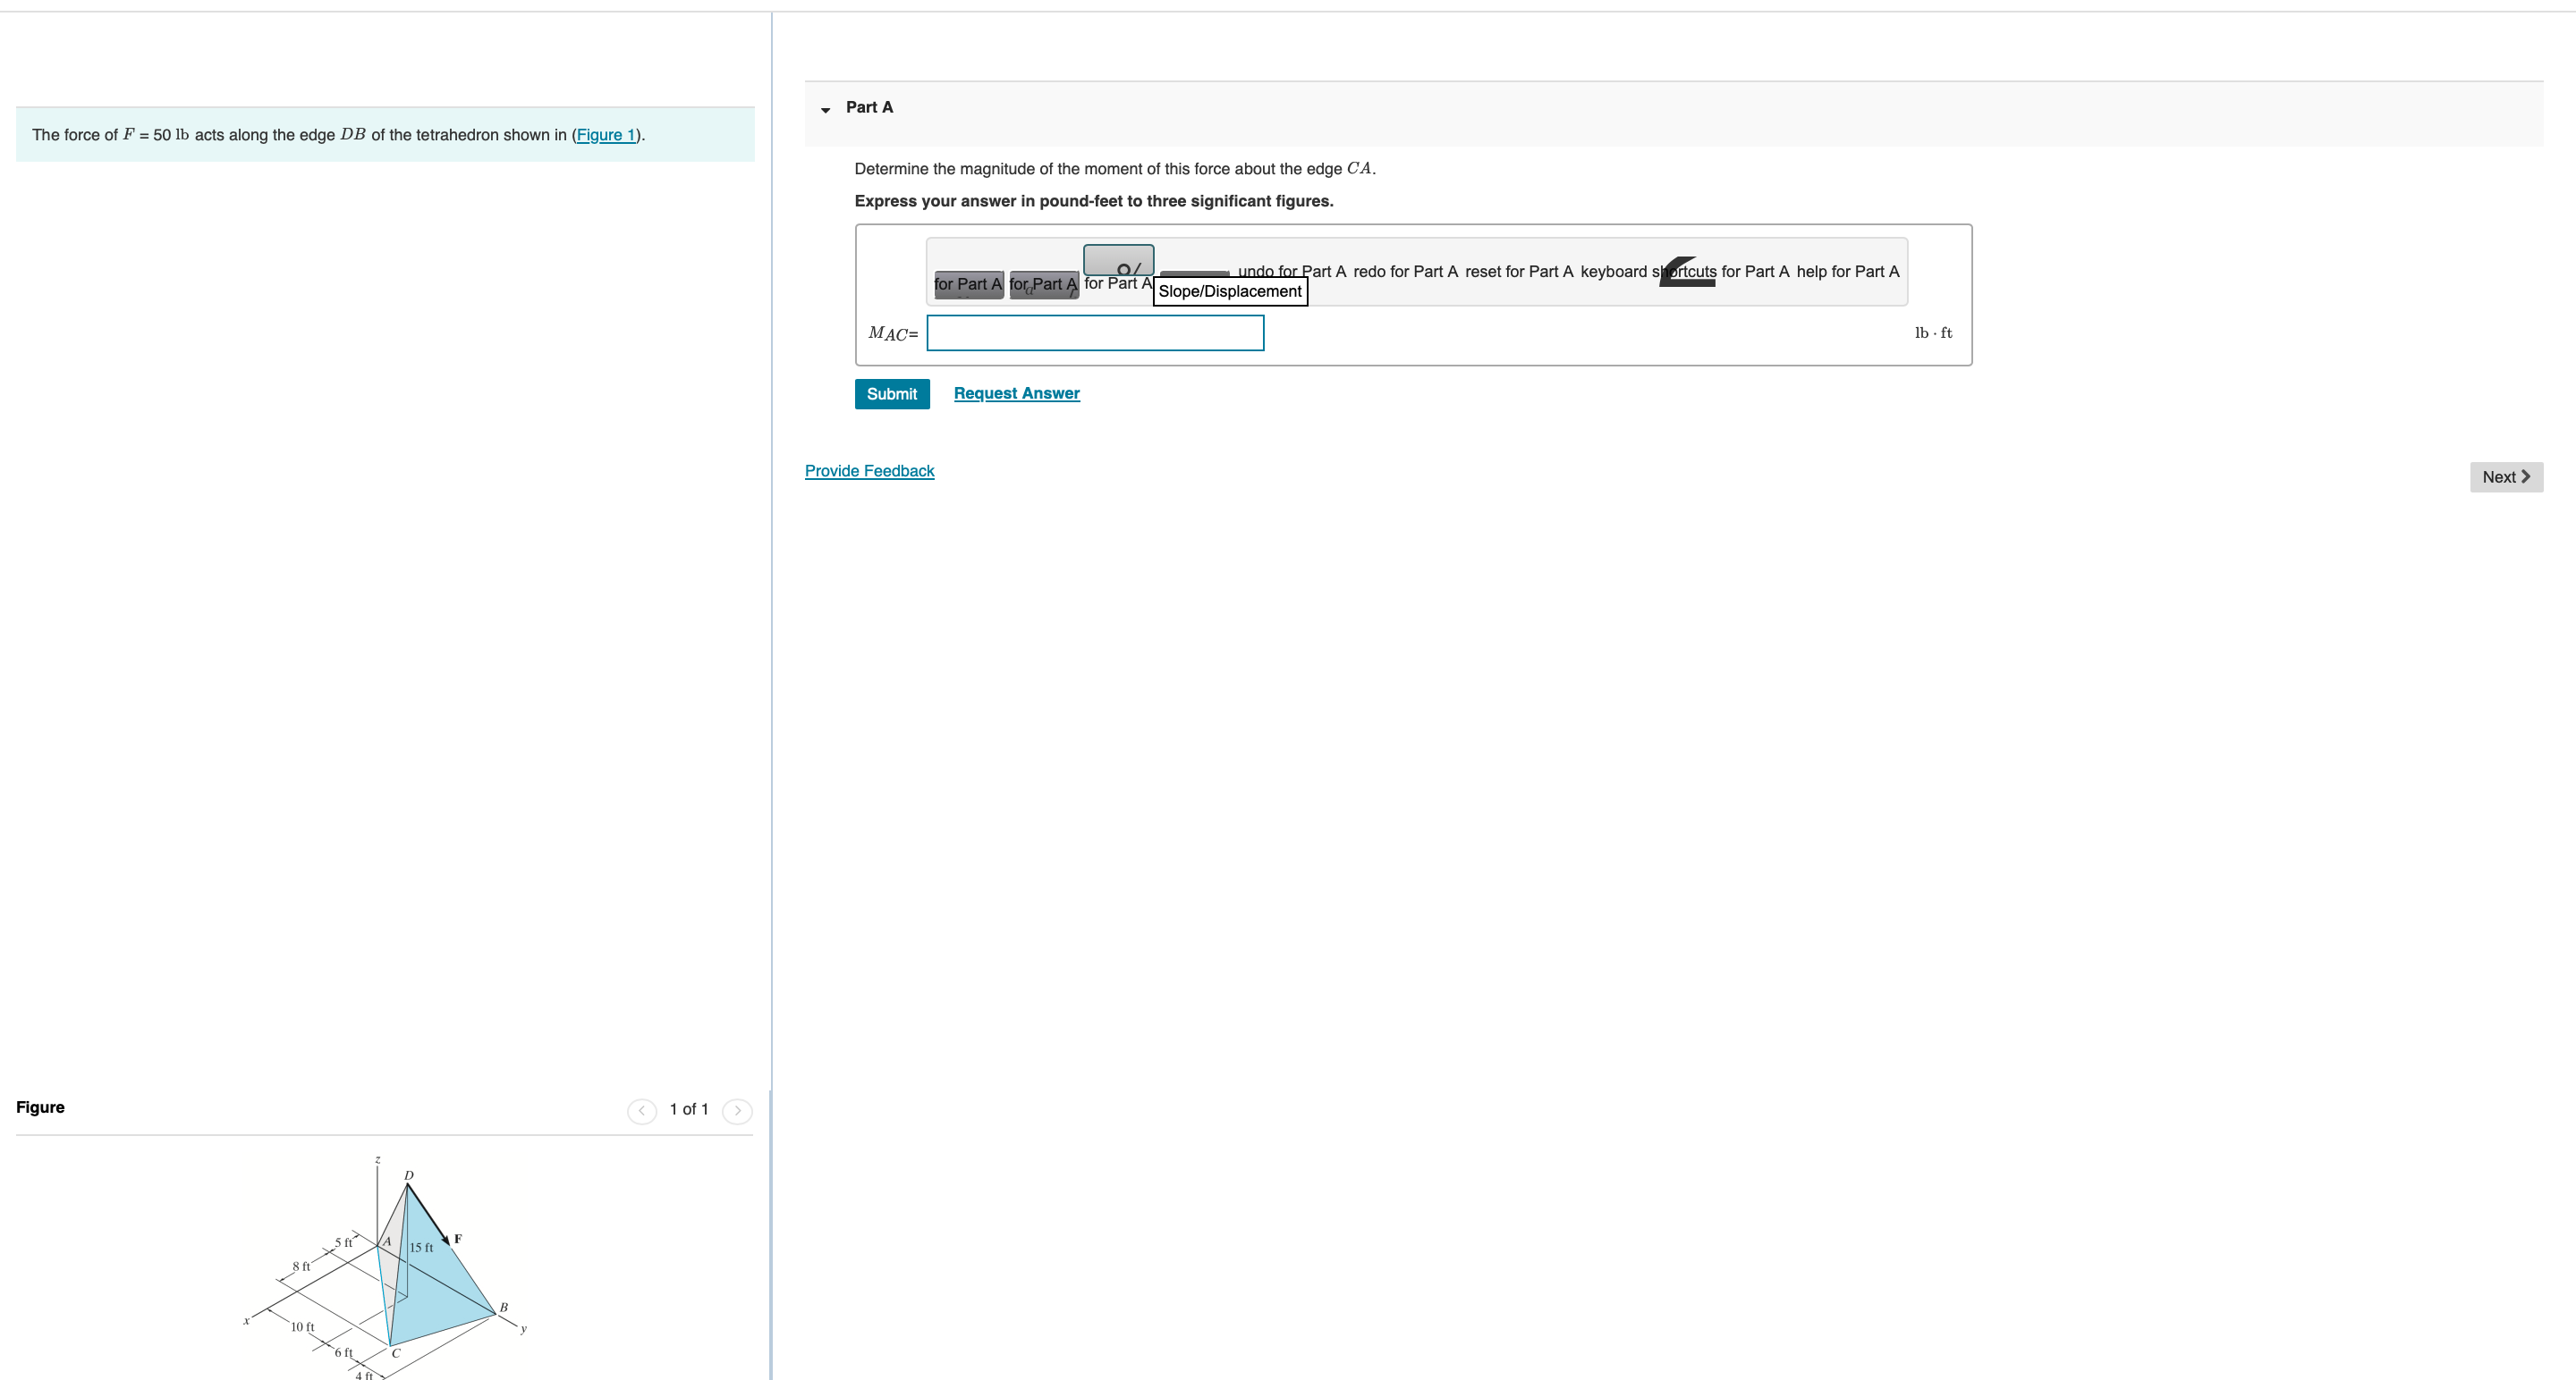Click the Next button

coord(2505,476)
